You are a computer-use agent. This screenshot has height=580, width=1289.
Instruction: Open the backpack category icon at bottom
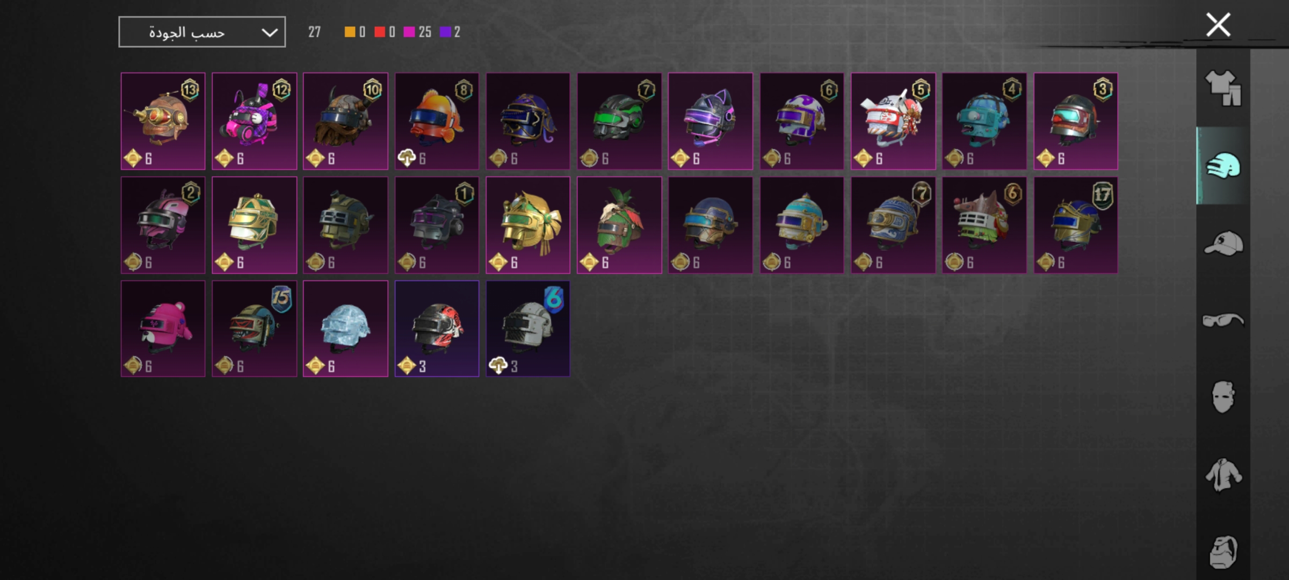[x=1223, y=552]
